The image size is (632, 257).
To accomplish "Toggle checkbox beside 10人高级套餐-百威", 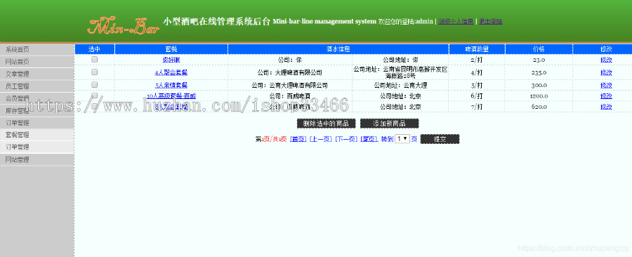I will coord(94,95).
